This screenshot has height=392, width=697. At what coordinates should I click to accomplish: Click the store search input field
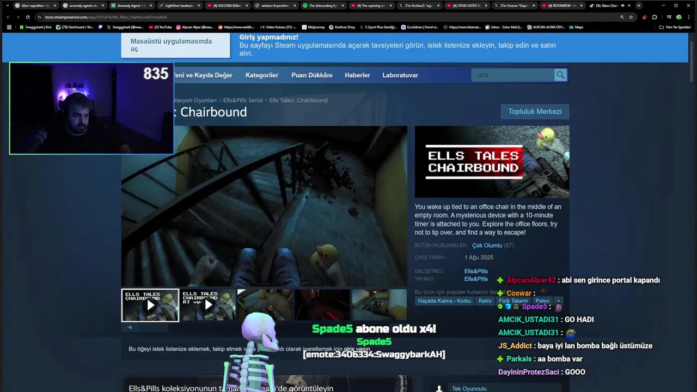click(x=513, y=75)
